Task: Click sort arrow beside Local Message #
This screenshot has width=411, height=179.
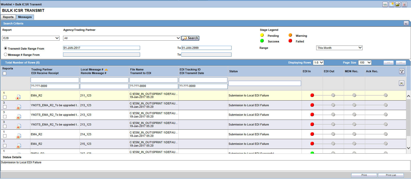Action: pos(106,70)
